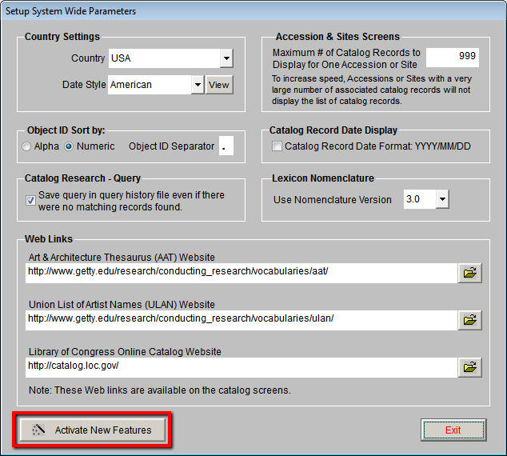Click the Exit button
This screenshot has height=456, width=507.
[x=453, y=430]
